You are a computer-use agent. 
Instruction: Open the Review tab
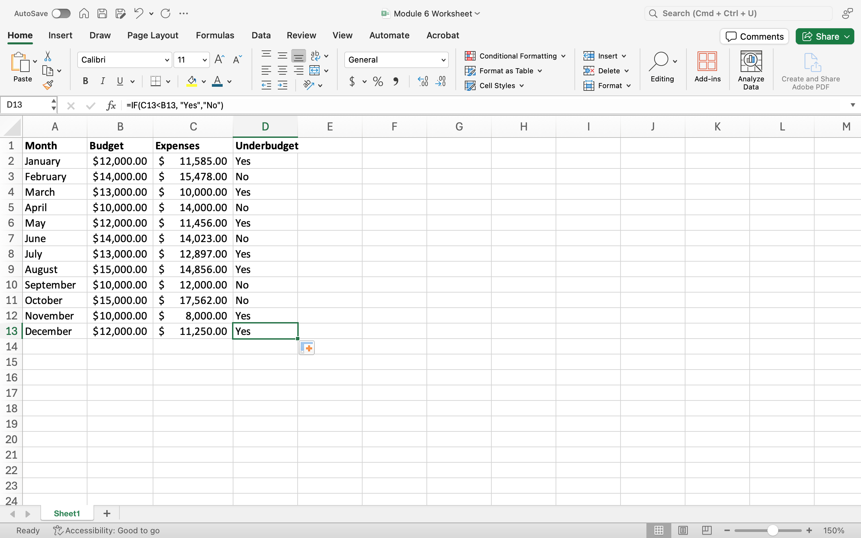point(301,35)
